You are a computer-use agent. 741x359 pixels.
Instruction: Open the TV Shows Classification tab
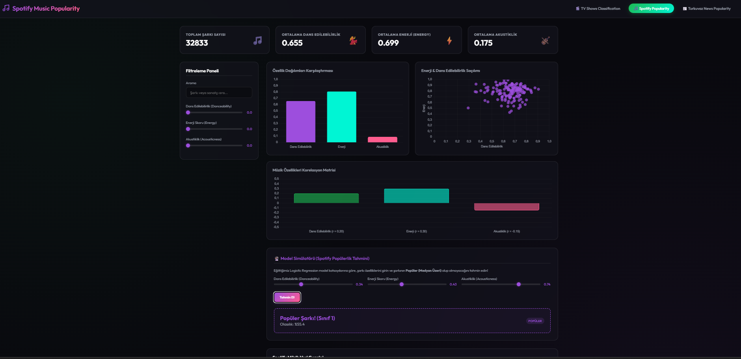[598, 9]
